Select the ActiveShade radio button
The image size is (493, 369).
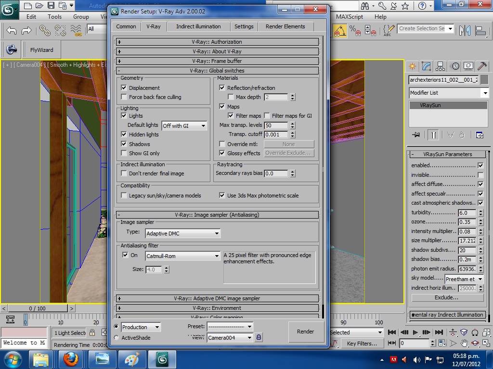[117, 338]
